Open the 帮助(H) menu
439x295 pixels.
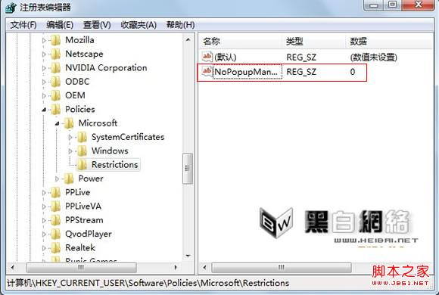[x=180, y=25]
